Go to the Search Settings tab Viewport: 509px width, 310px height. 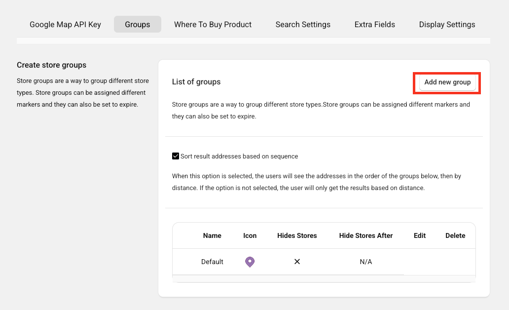pyautogui.click(x=303, y=24)
